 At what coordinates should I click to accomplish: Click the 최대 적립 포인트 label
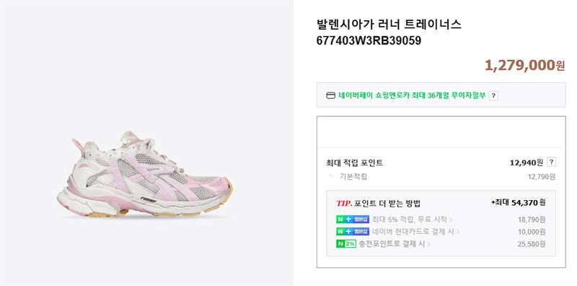(x=354, y=162)
